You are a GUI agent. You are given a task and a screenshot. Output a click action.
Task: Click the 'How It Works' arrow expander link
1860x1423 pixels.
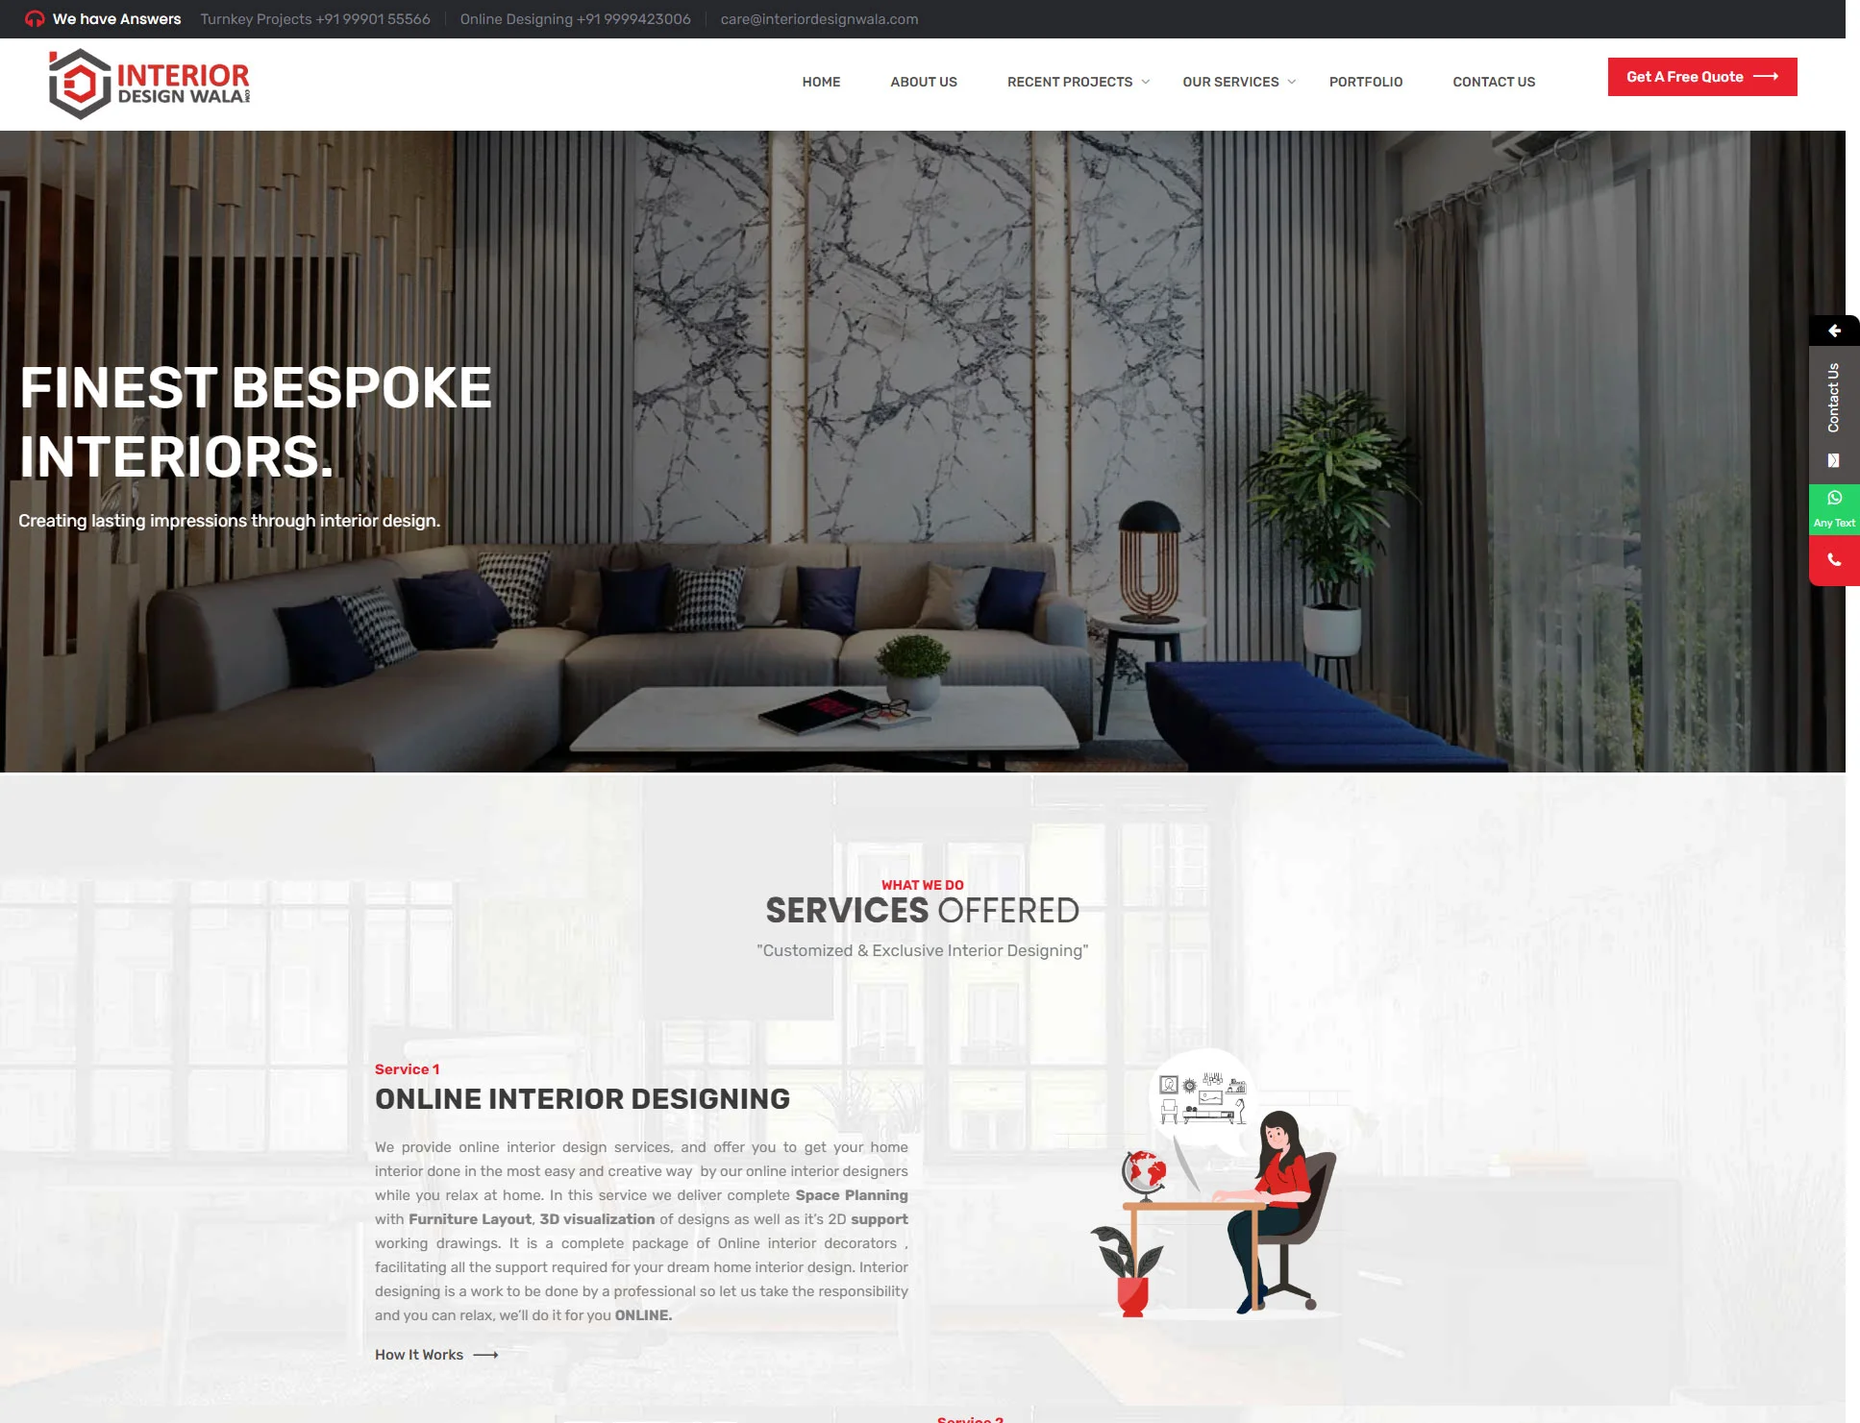click(436, 1354)
